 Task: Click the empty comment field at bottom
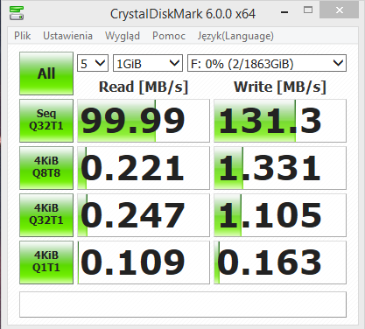click(183, 304)
